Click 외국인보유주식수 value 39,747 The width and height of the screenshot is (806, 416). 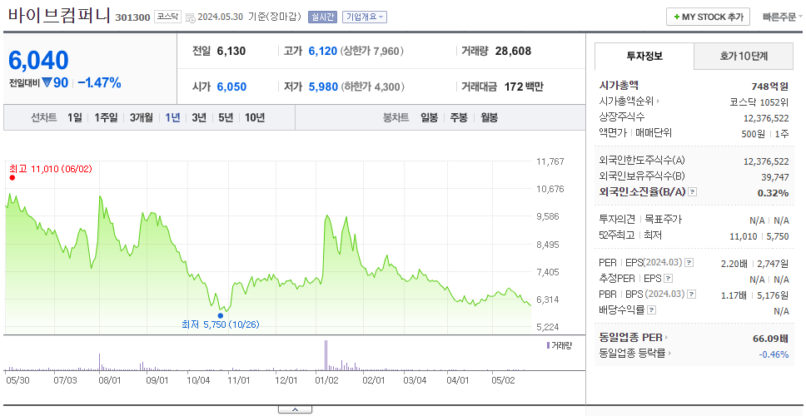774,177
